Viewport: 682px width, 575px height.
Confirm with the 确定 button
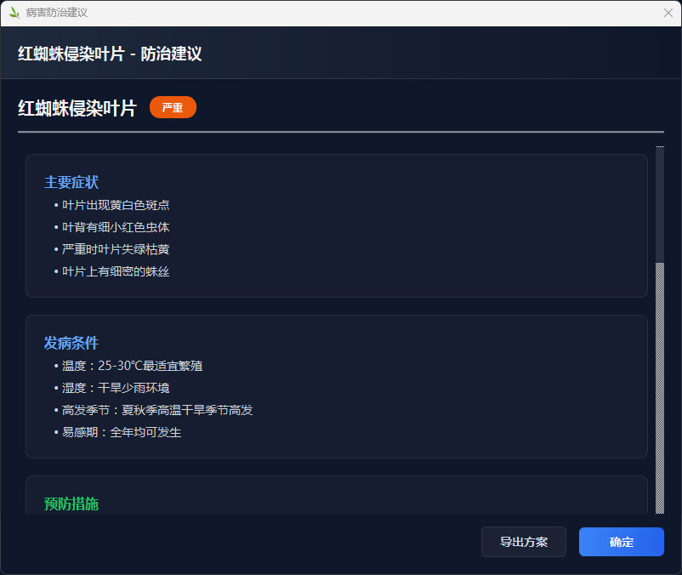pyautogui.click(x=621, y=542)
